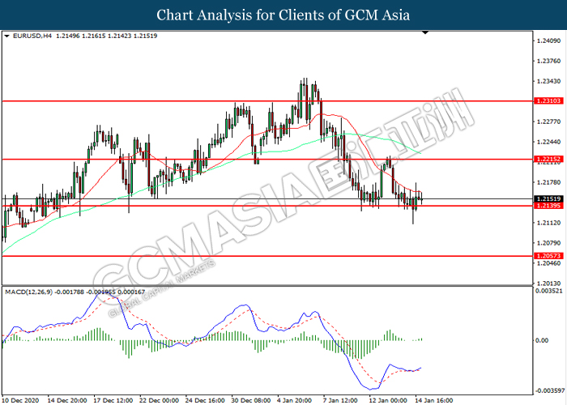This screenshot has width=567, height=405.
Task: Click the 14 Dec 20:00 time label
Action: pos(67,400)
